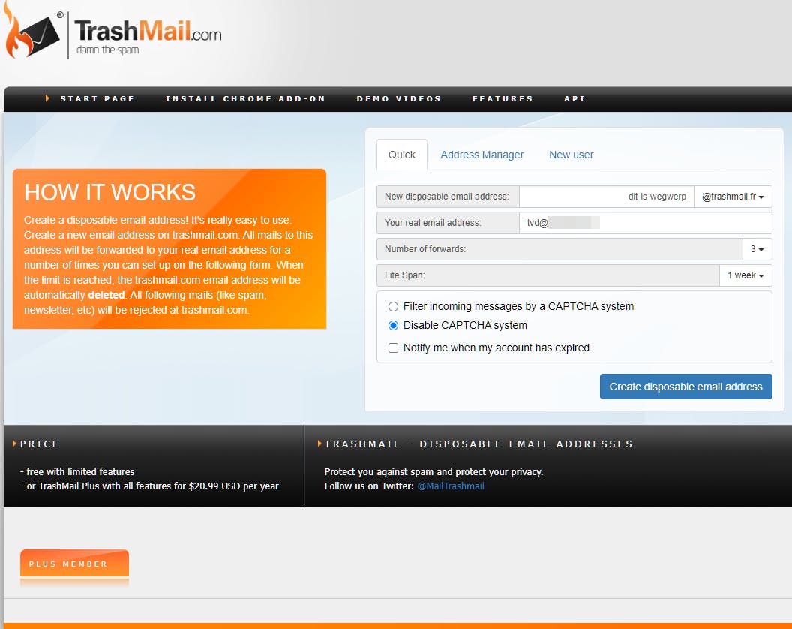Click Create disposable email address button
The image size is (792, 629).
point(686,387)
